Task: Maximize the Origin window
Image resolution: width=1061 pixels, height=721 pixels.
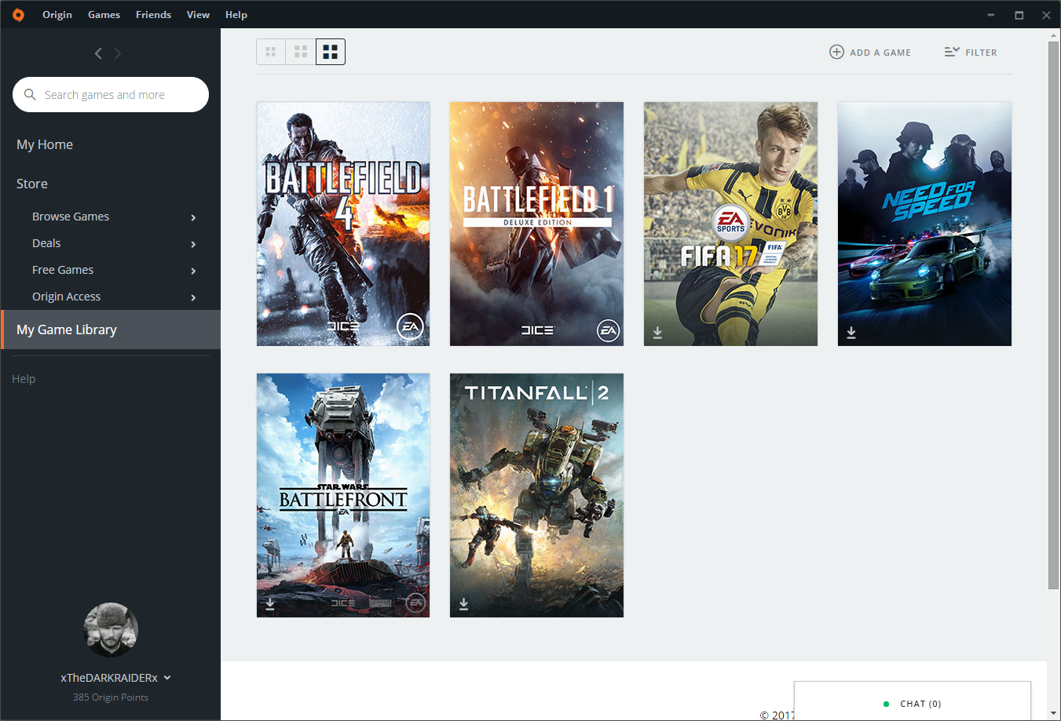Action: tap(1019, 14)
